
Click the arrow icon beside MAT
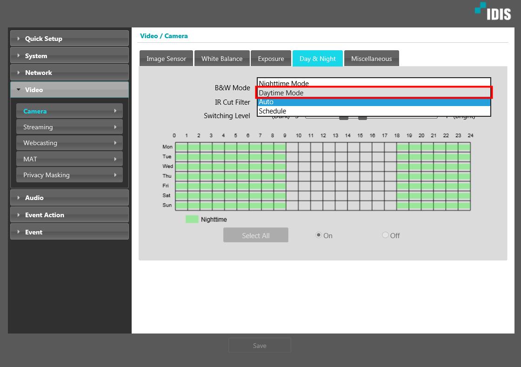[115, 159]
